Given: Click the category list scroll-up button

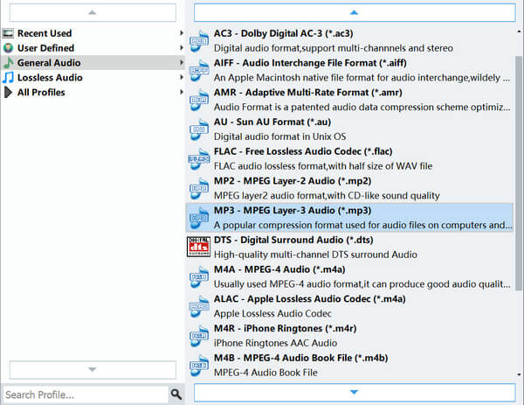Looking at the screenshot, I should tap(93, 13).
